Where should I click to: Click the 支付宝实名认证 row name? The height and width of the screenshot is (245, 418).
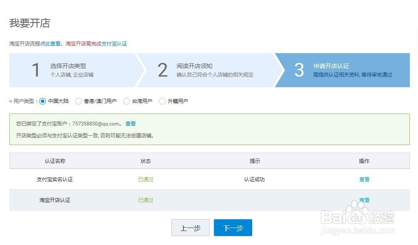pos(55,179)
